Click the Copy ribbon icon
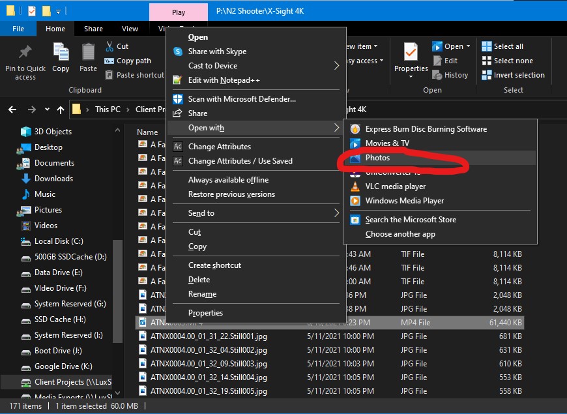The width and height of the screenshot is (567, 414). pyautogui.click(x=61, y=52)
